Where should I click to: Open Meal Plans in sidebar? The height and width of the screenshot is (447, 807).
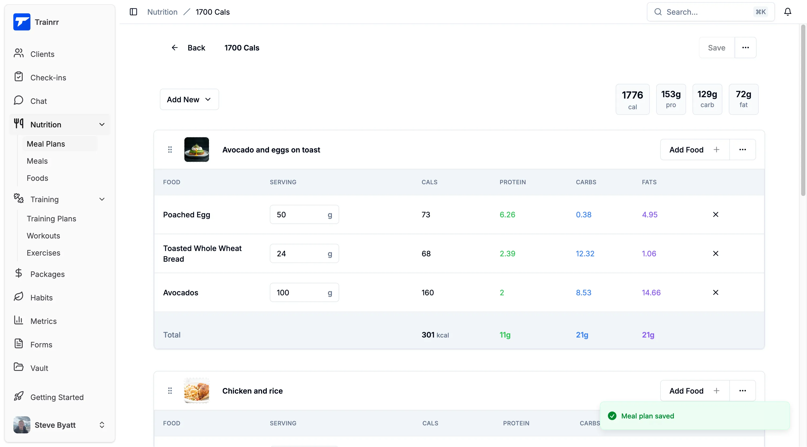coord(60,144)
